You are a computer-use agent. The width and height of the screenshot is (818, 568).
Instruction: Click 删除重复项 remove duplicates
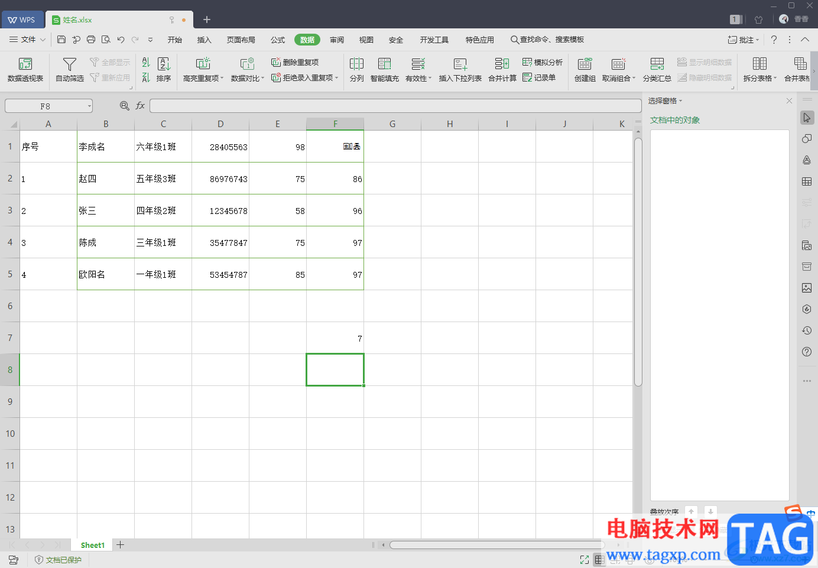point(295,62)
